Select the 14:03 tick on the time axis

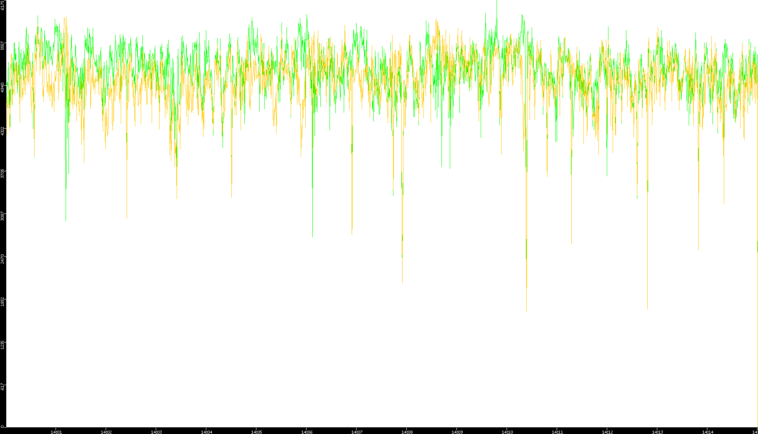point(156,431)
